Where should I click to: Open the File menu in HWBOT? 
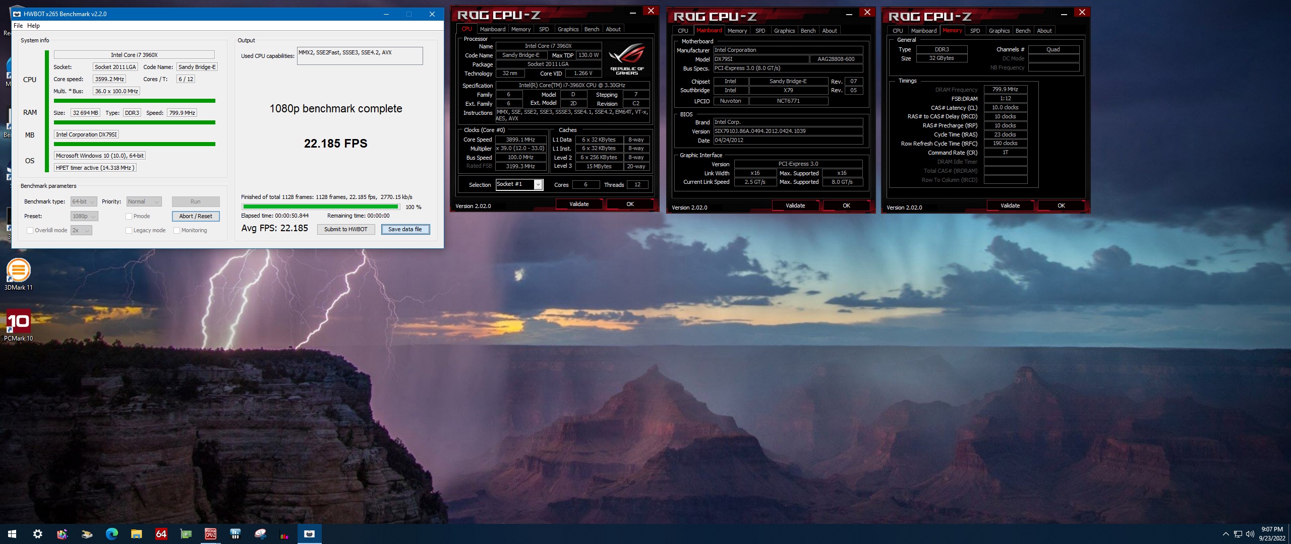tap(18, 26)
